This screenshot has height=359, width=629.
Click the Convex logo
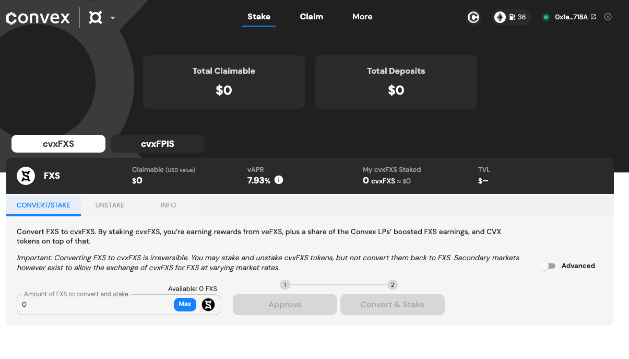pyautogui.click(x=38, y=18)
